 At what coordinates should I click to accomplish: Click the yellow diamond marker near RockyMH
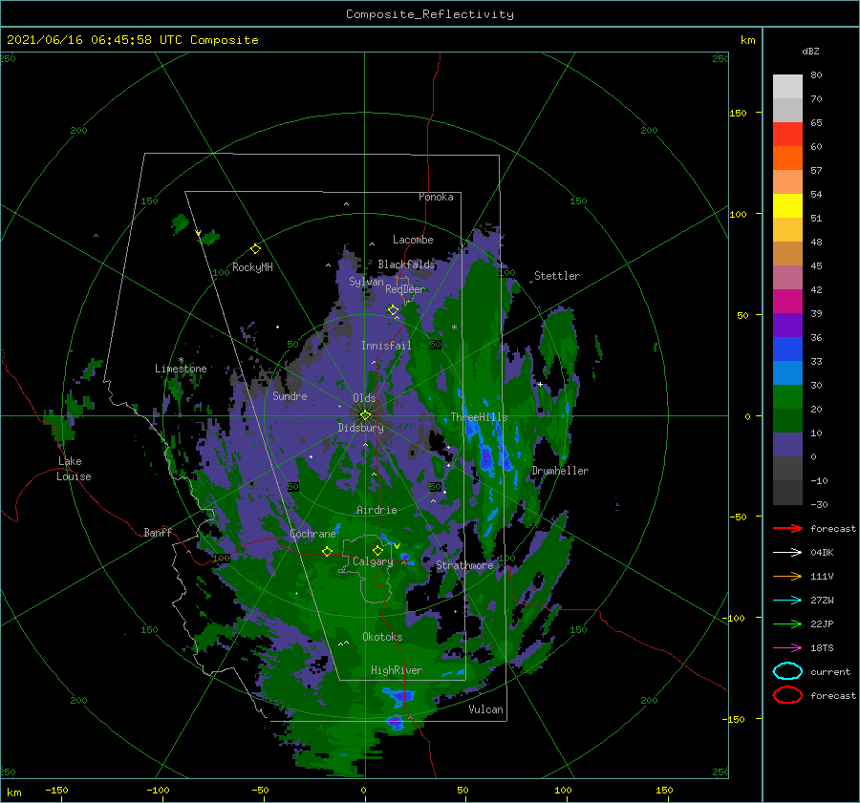[x=255, y=249]
